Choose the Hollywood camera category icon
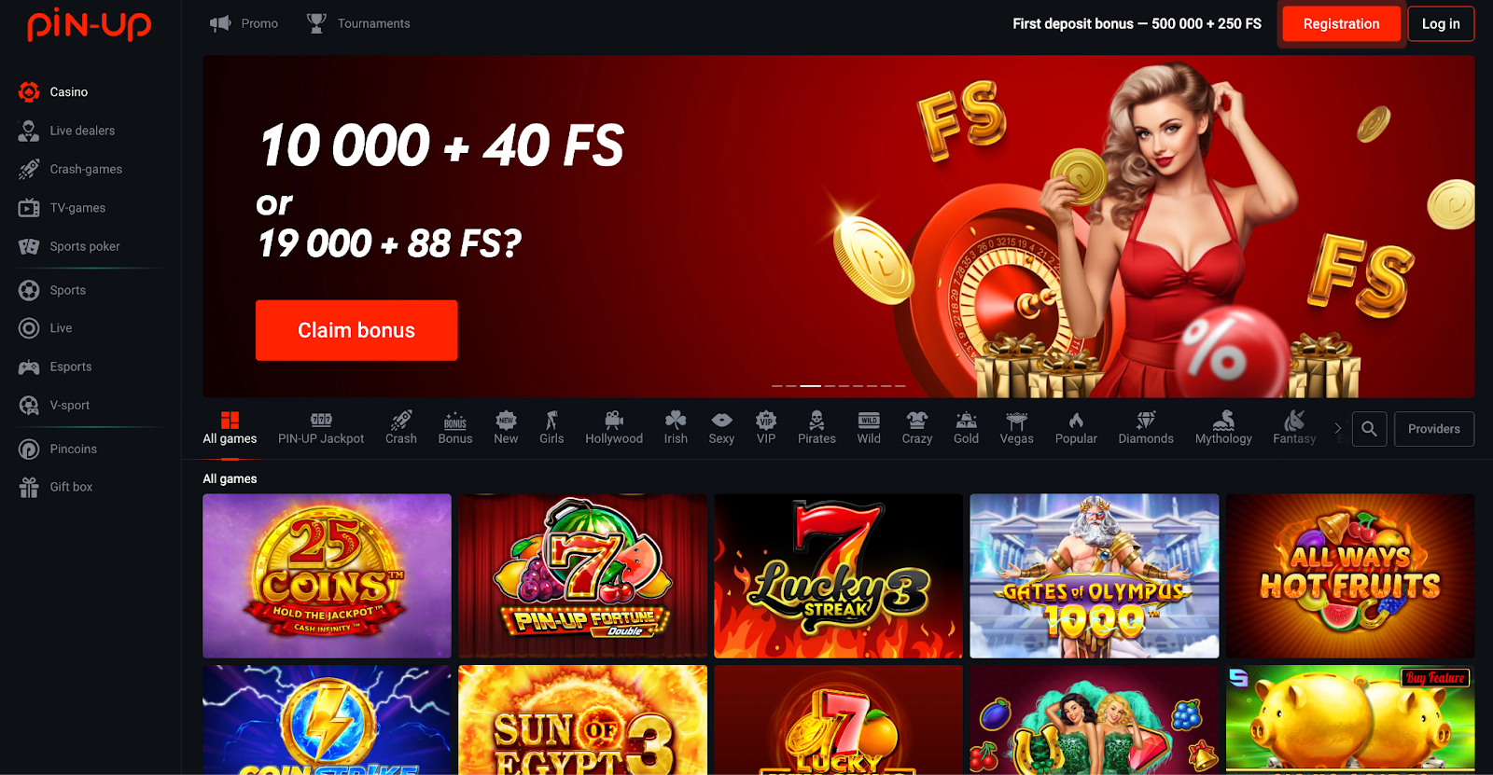Screen dimensions: 1493x775 [x=614, y=420]
